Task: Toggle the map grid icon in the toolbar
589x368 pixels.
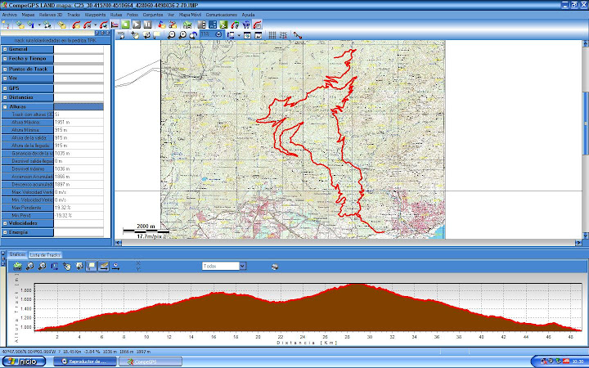Action: (272, 35)
